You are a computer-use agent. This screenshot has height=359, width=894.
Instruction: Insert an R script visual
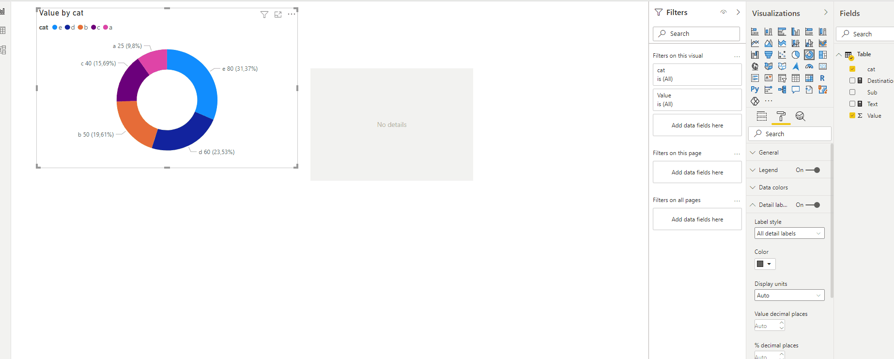822,78
